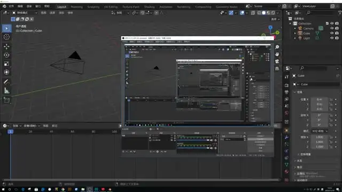Open the Object Mode dropdown

point(25,13)
